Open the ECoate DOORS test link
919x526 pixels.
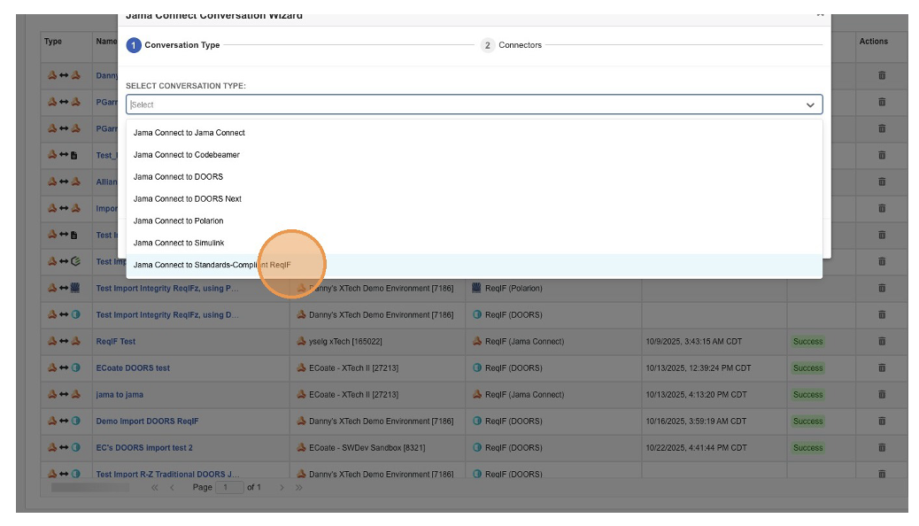(133, 368)
